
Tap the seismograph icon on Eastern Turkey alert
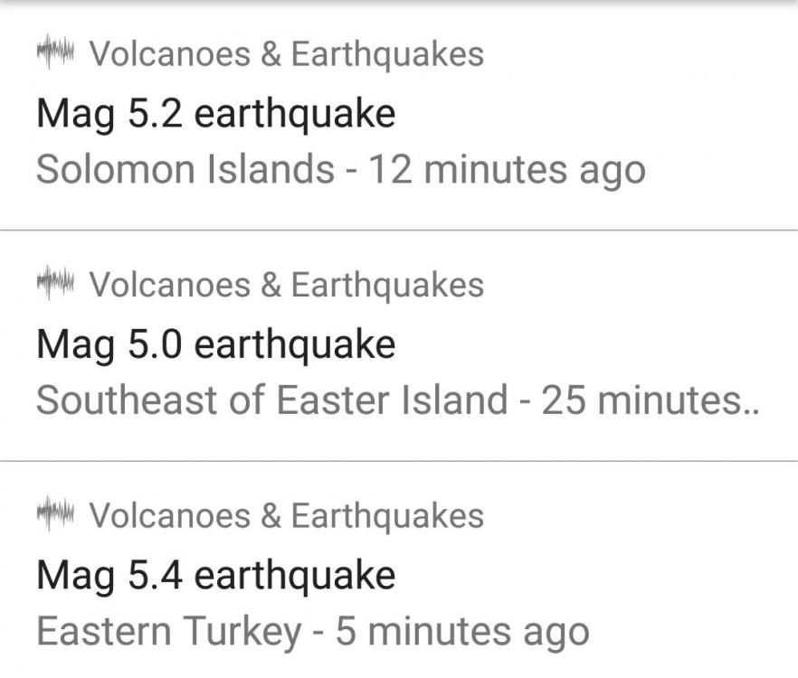pos(54,515)
